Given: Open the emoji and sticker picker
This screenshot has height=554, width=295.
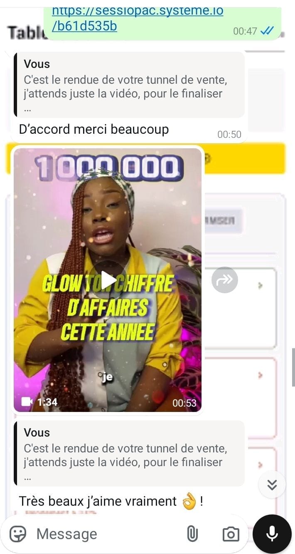Looking at the screenshot, I should pyautogui.click(x=18, y=534).
